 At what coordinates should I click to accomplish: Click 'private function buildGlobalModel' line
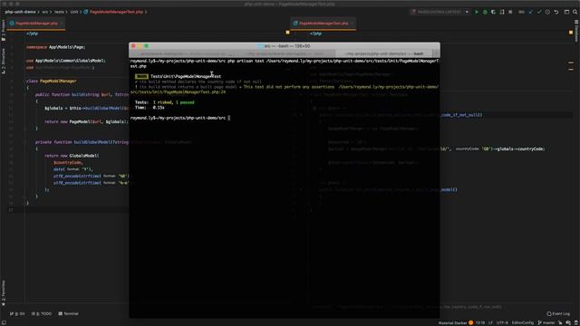82,142
